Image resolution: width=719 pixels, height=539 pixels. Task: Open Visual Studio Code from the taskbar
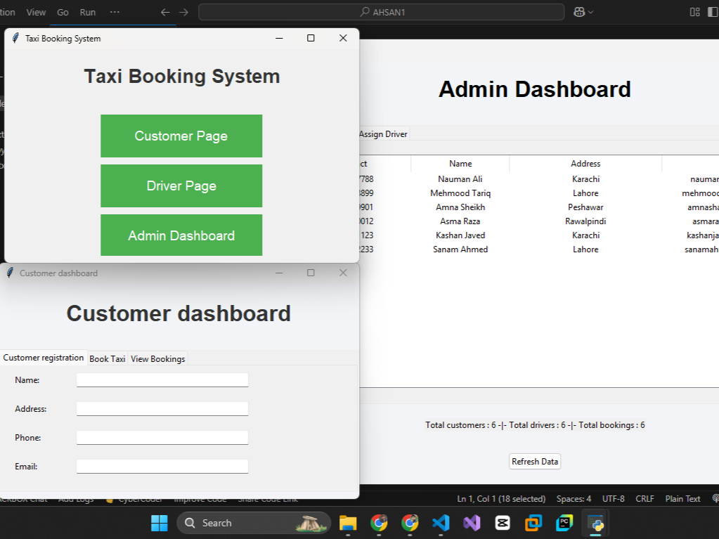(441, 523)
